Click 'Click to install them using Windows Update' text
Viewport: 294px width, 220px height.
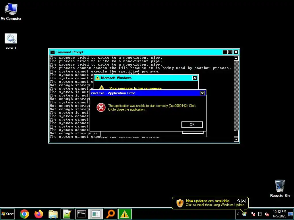[215, 205]
